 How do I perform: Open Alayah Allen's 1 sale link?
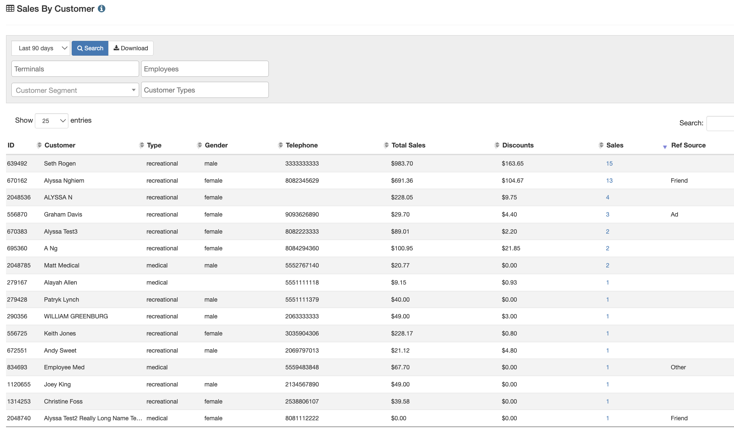607,283
